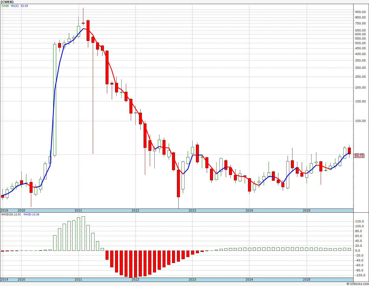Click the 650.00 price axis label

coord(360,30)
